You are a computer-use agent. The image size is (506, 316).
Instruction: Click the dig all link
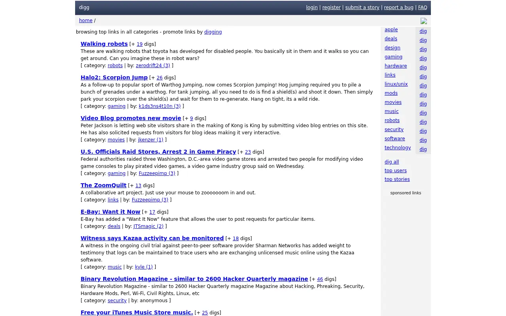pyautogui.click(x=392, y=162)
